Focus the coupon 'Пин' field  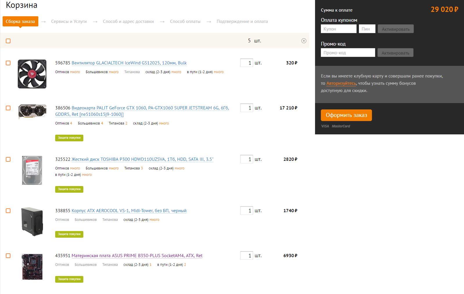[x=367, y=29]
